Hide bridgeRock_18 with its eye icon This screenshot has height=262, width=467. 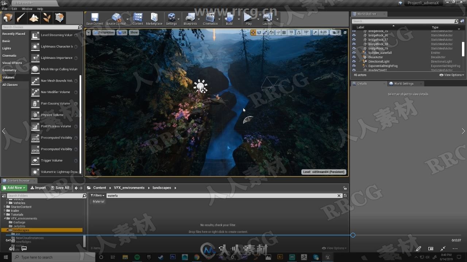click(354, 44)
